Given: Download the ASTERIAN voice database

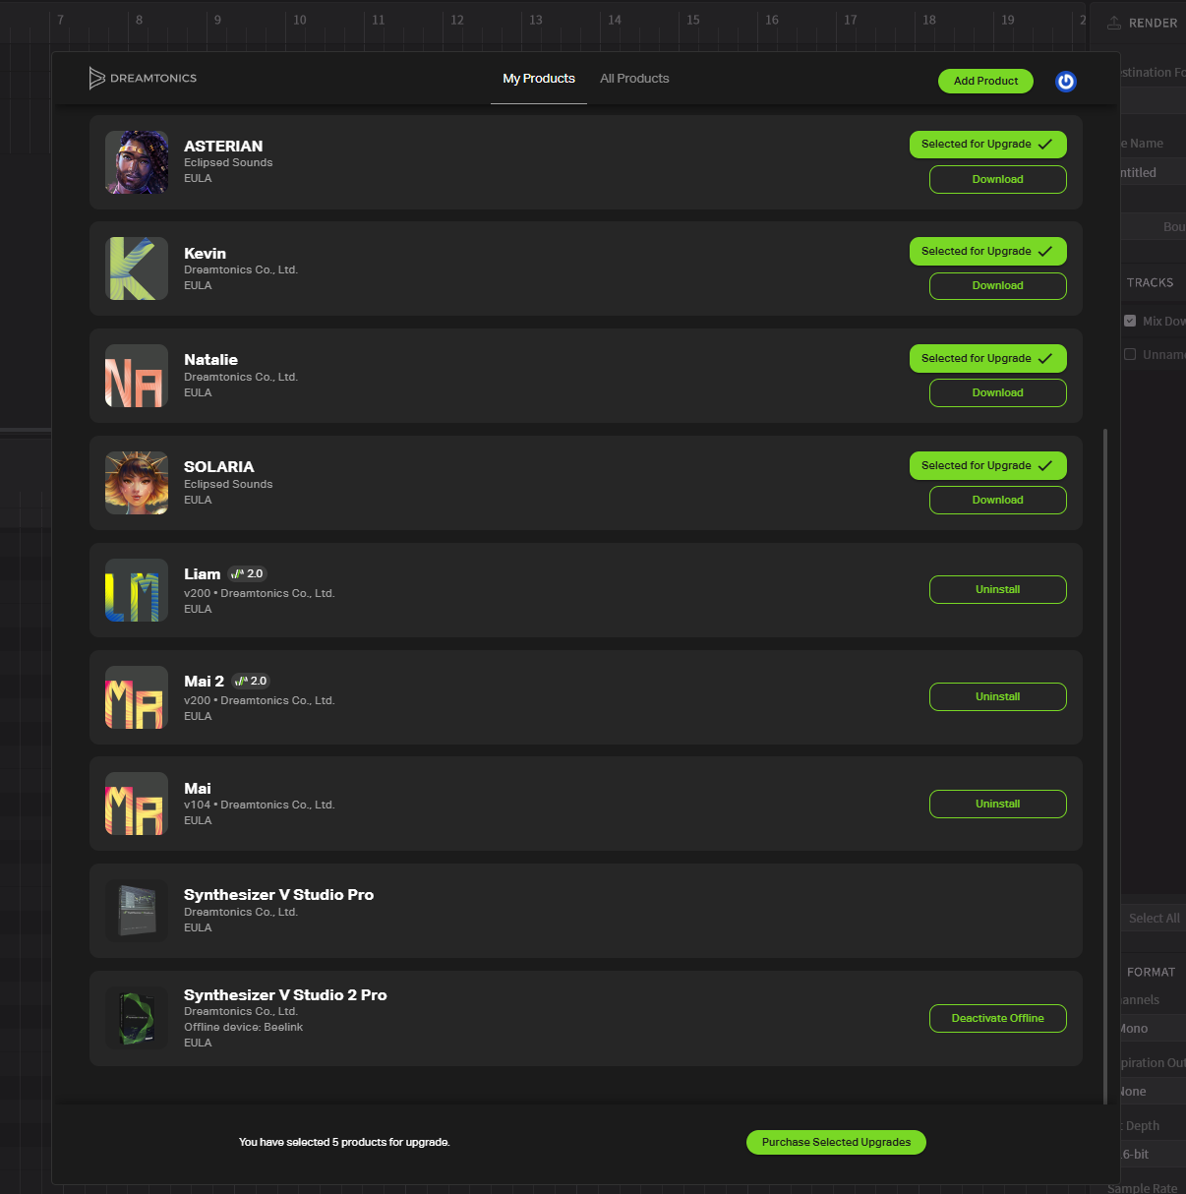Looking at the screenshot, I should point(998,180).
